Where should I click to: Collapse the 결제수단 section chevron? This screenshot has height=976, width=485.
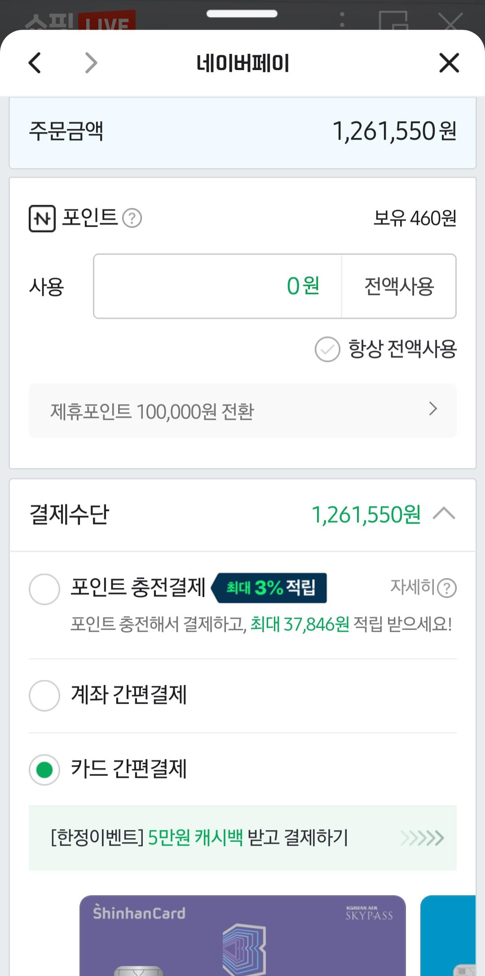444,514
